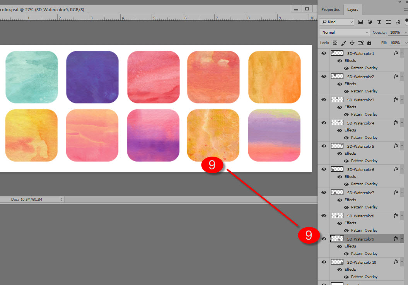Click the Fill 100% value field
This screenshot has height=285, width=408.
(x=395, y=43)
